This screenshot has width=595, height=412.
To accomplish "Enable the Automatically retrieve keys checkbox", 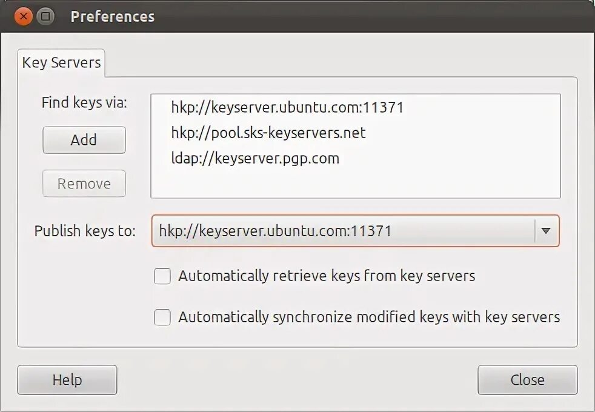I will [x=162, y=277].
